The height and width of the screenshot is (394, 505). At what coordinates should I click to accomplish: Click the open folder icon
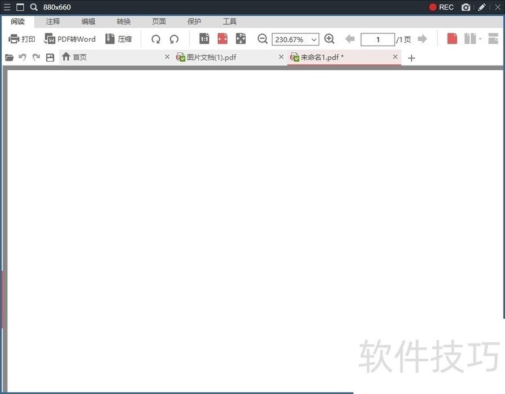pyautogui.click(x=9, y=57)
